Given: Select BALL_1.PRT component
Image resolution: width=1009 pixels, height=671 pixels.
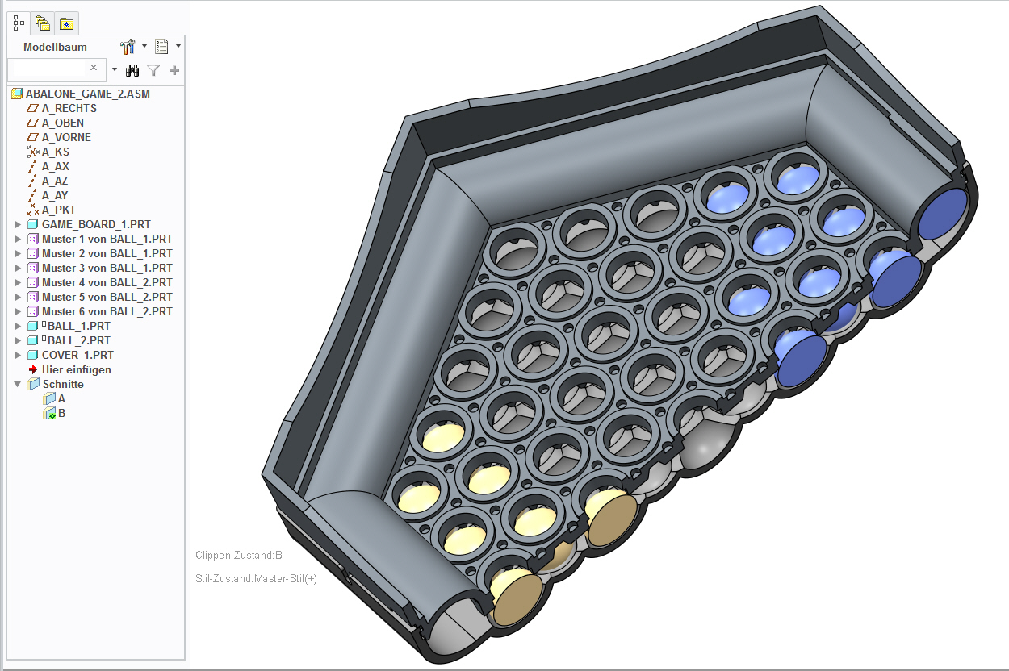Looking at the screenshot, I should tap(79, 326).
